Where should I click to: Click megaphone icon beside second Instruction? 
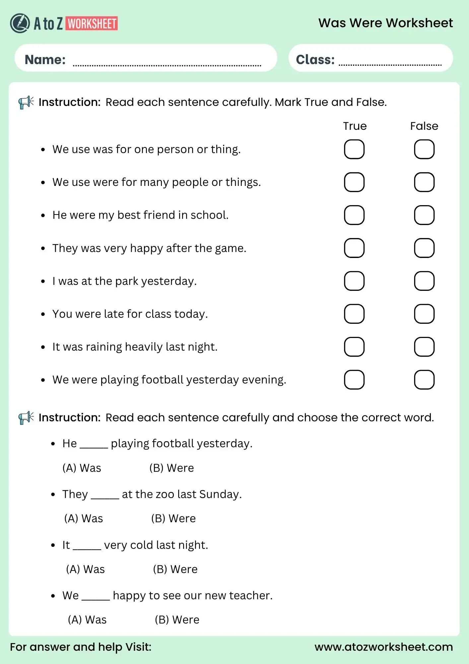click(26, 418)
